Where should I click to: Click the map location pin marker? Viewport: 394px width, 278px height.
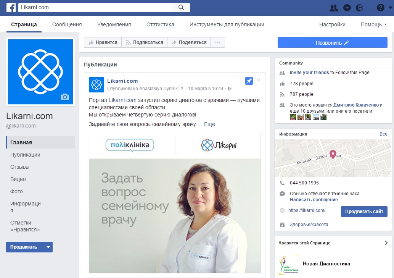333,154
